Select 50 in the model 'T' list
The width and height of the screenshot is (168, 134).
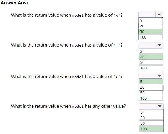151,62
